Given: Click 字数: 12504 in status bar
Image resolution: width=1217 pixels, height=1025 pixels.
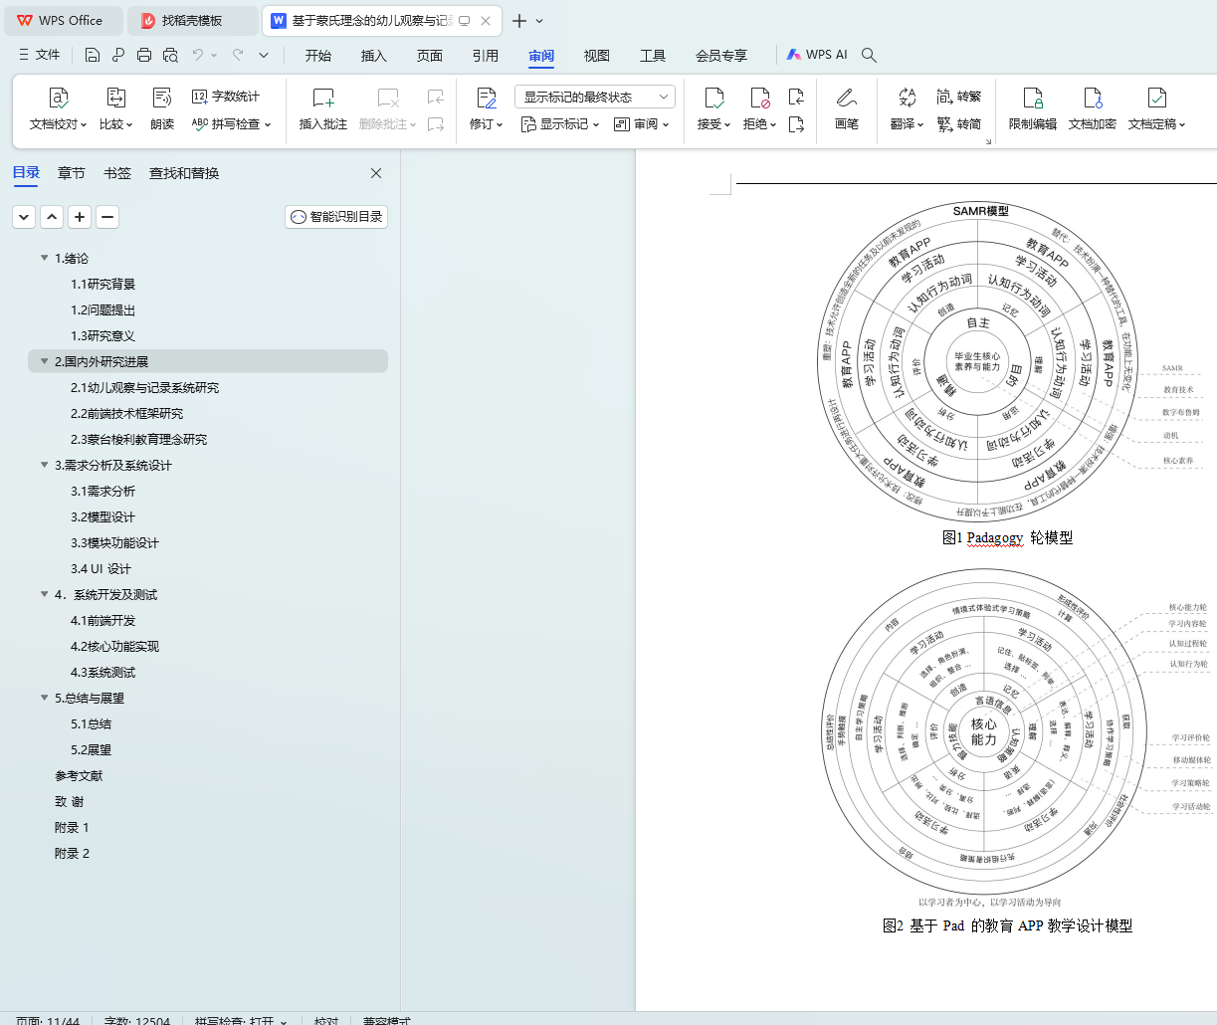Looking at the screenshot, I should [x=137, y=1021].
